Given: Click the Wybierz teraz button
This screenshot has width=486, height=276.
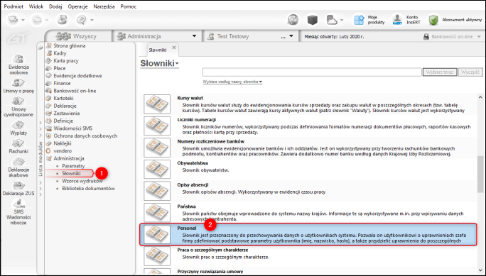Looking at the screenshot, I should 440,72.
